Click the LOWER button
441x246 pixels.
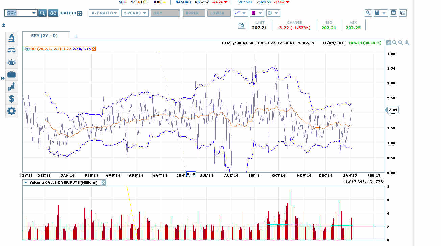219,13
